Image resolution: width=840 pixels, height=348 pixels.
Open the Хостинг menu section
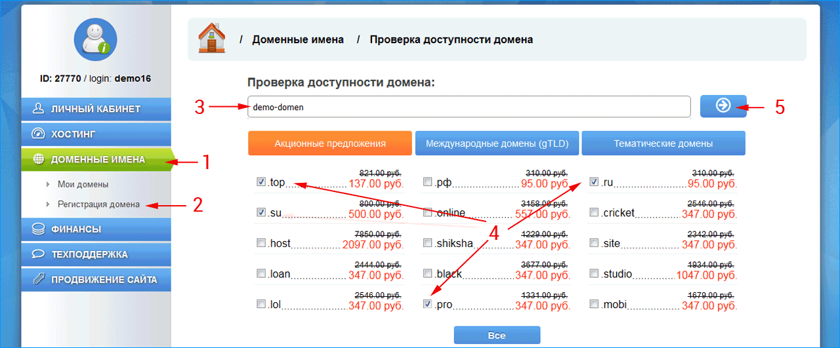point(96,134)
